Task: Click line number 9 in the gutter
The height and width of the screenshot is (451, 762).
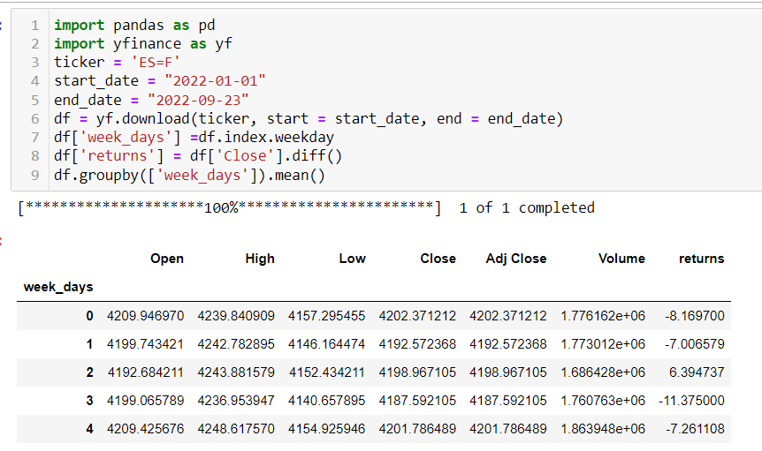Action: (x=35, y=175)
